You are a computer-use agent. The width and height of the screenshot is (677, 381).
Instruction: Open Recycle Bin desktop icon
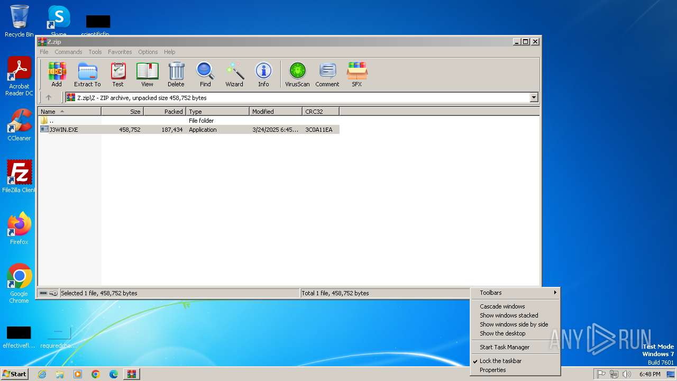(x=19, y=21)
